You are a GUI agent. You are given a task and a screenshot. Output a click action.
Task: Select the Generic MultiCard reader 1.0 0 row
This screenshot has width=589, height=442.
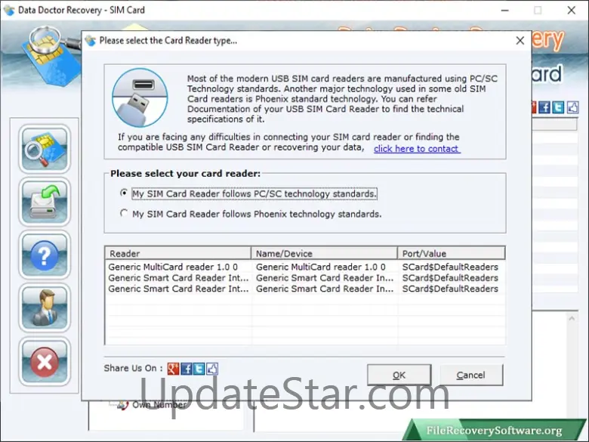304,267
